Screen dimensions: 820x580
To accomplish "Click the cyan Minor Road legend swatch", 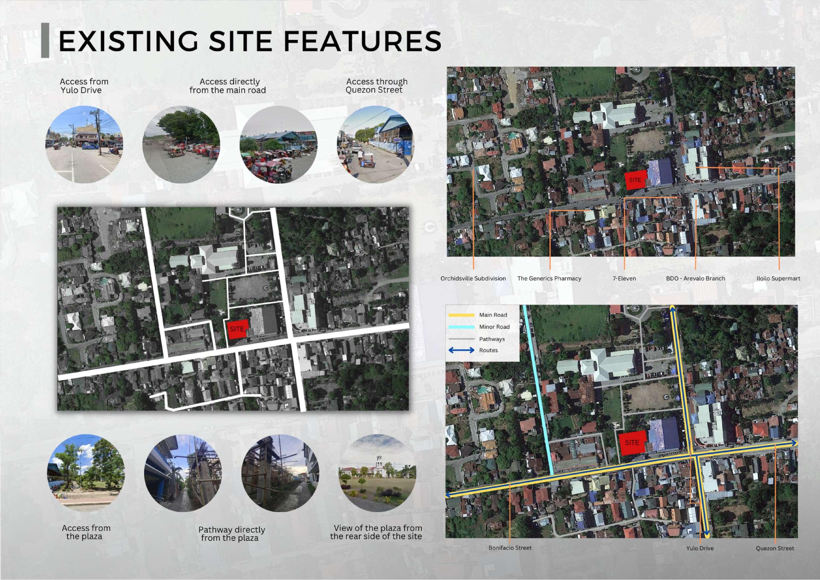I will [x=461, y=327].
